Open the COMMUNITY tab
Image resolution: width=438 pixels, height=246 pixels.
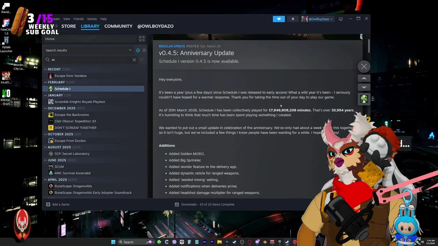(x=118, y=26)
